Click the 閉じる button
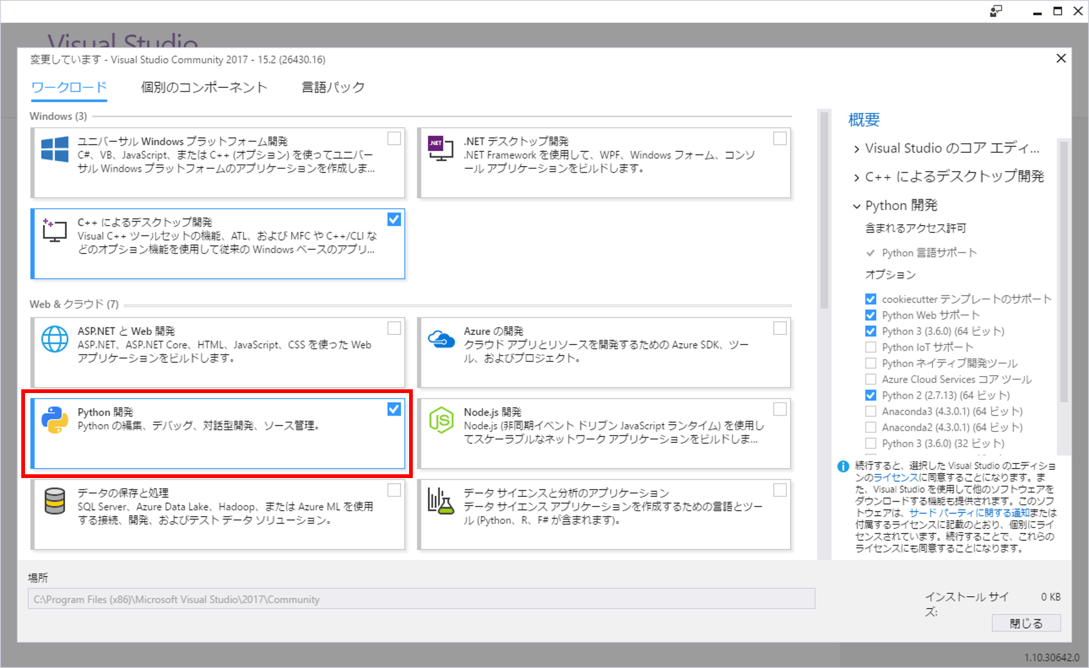The image size is (1089, 668). click(x=1026, y=623)
